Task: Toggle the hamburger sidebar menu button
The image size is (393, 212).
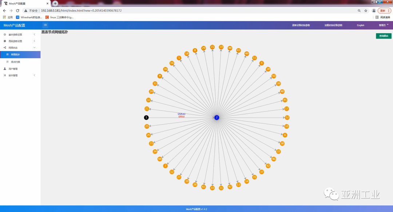Action: (45, 25)
